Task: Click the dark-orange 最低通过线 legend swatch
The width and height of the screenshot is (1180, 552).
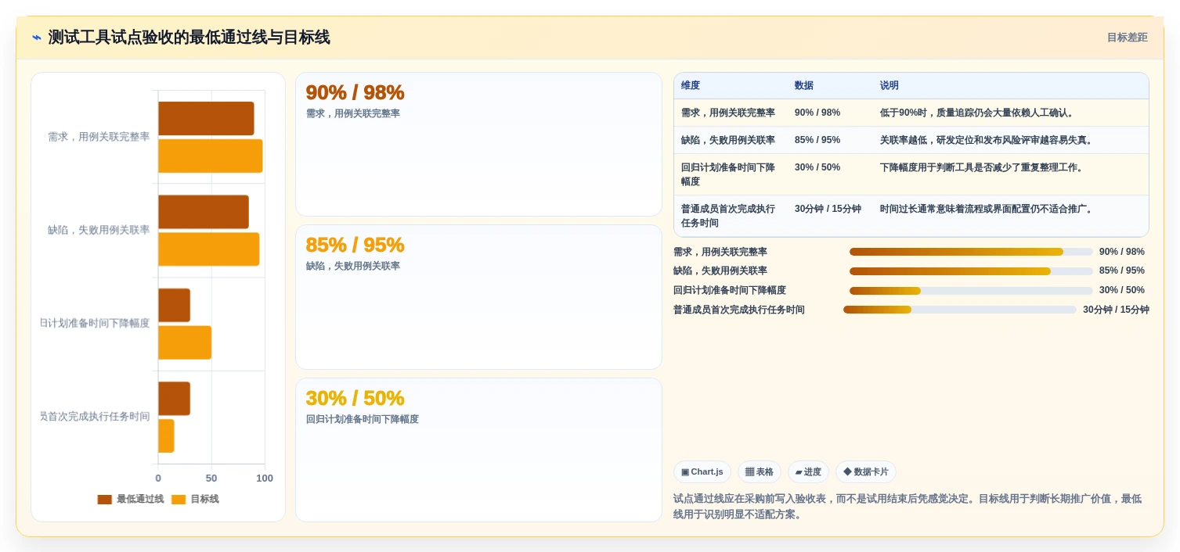Action: point(105,500)
